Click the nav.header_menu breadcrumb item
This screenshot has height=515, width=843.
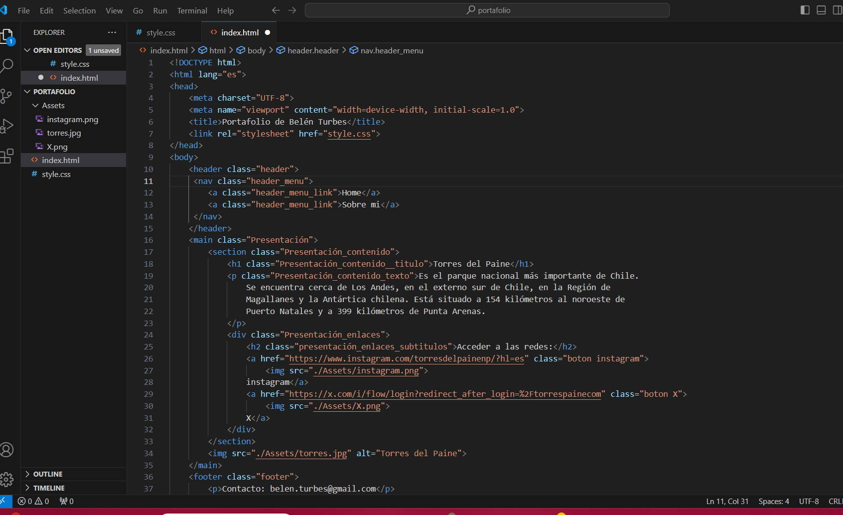pyautogui.click(x=392, y=50)
